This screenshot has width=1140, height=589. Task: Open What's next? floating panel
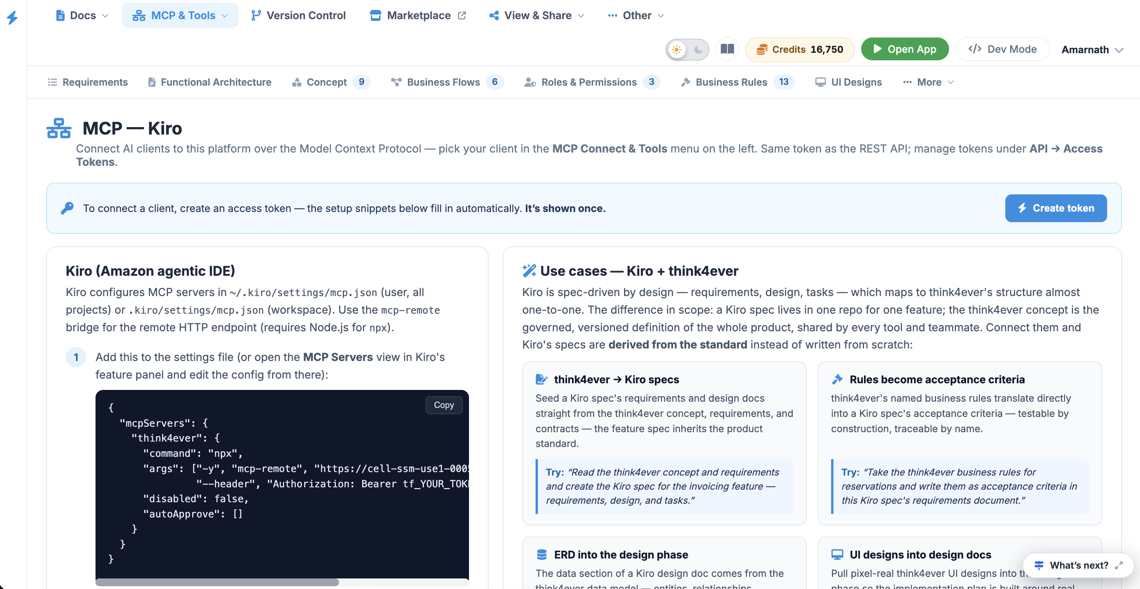(x=1078, y=565)
